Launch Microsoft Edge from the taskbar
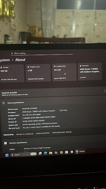This screenshot has height=189, width=106. coord(45,153)
